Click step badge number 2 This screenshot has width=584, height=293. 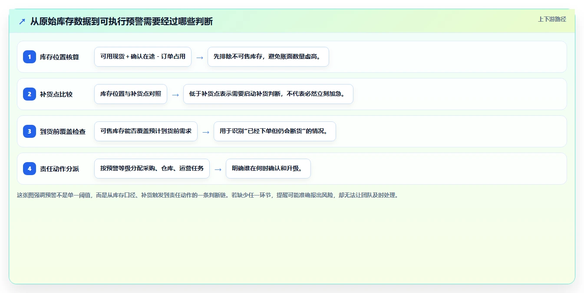[30, 94]
